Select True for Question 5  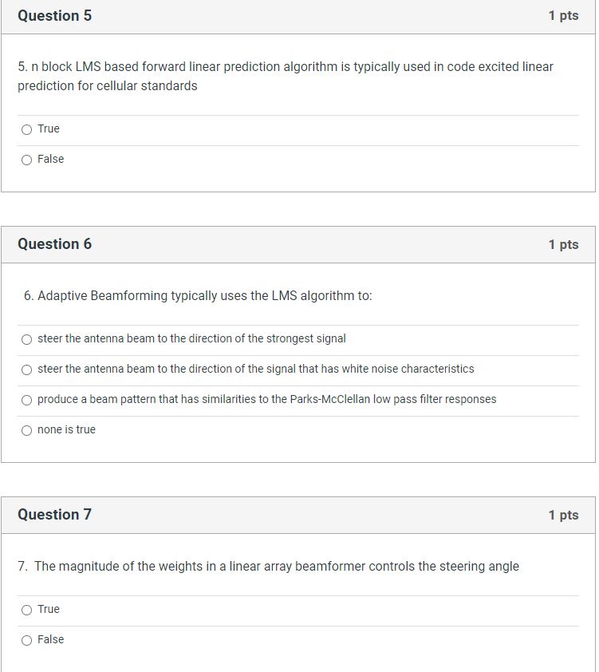point(26,128)
